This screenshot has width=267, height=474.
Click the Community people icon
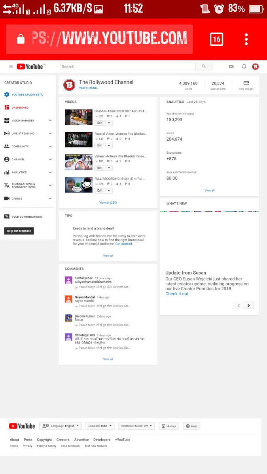pyautogui.click(x=7, y=146)
